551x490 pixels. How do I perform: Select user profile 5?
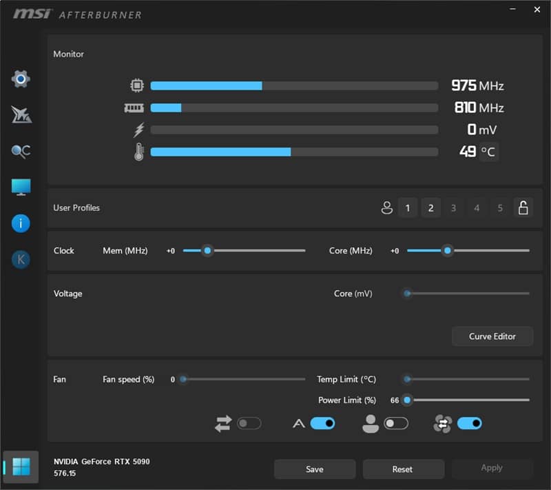point(500,207)
